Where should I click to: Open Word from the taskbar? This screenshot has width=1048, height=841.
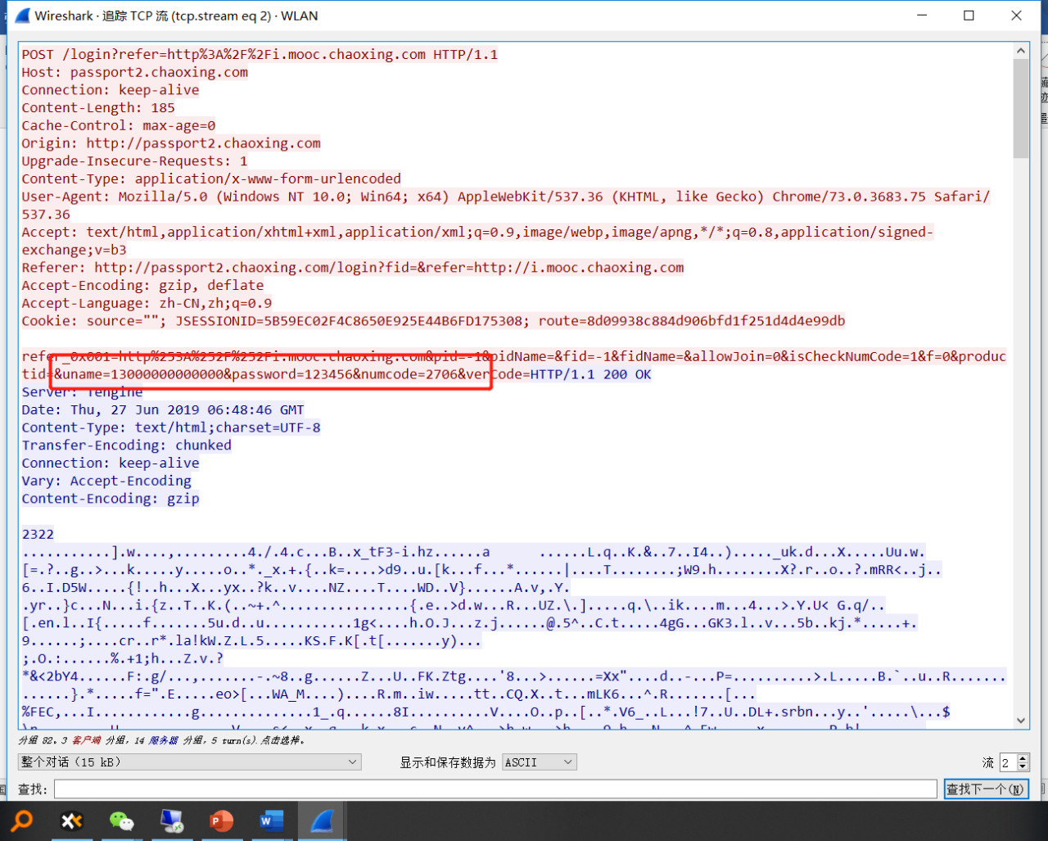pos(271,821)
